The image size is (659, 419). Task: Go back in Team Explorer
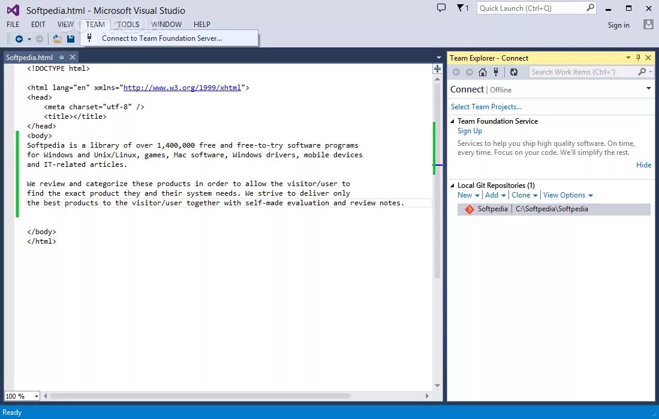(x=456, y=73)
